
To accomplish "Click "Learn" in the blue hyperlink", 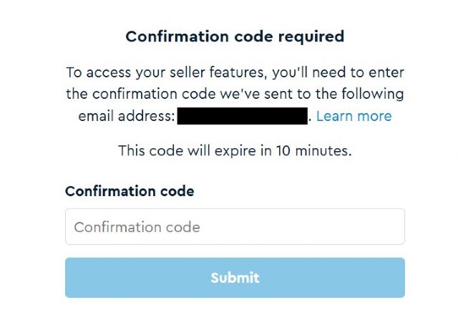I will [x=337, y=116].
